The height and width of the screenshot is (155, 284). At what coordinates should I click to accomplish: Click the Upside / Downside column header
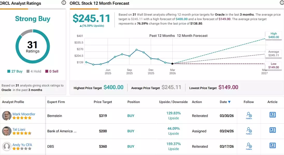(173, 102)
